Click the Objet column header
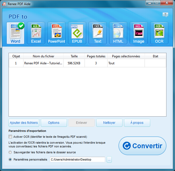The height and width of the screenshot is (171, 175). (16, 56)
